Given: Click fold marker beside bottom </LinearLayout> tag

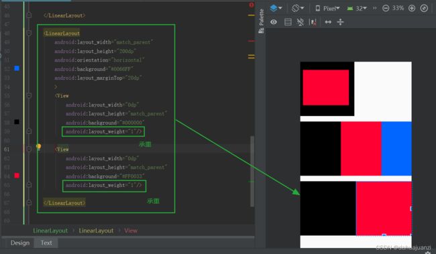Looking at the screenshot, I should (29, 202).
